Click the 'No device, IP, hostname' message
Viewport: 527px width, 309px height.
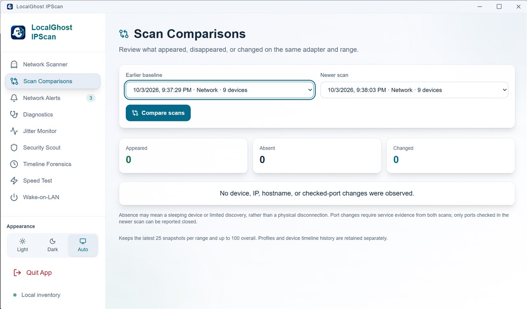pyautogui.click(x=317, y=193)
